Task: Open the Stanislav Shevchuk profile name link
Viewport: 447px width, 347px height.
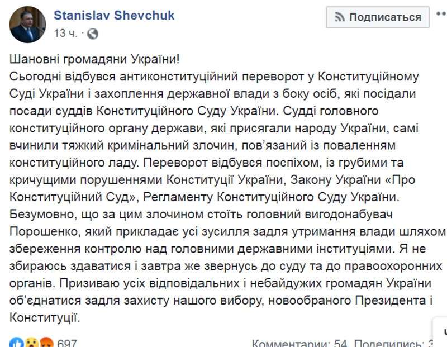Action: 113,15
